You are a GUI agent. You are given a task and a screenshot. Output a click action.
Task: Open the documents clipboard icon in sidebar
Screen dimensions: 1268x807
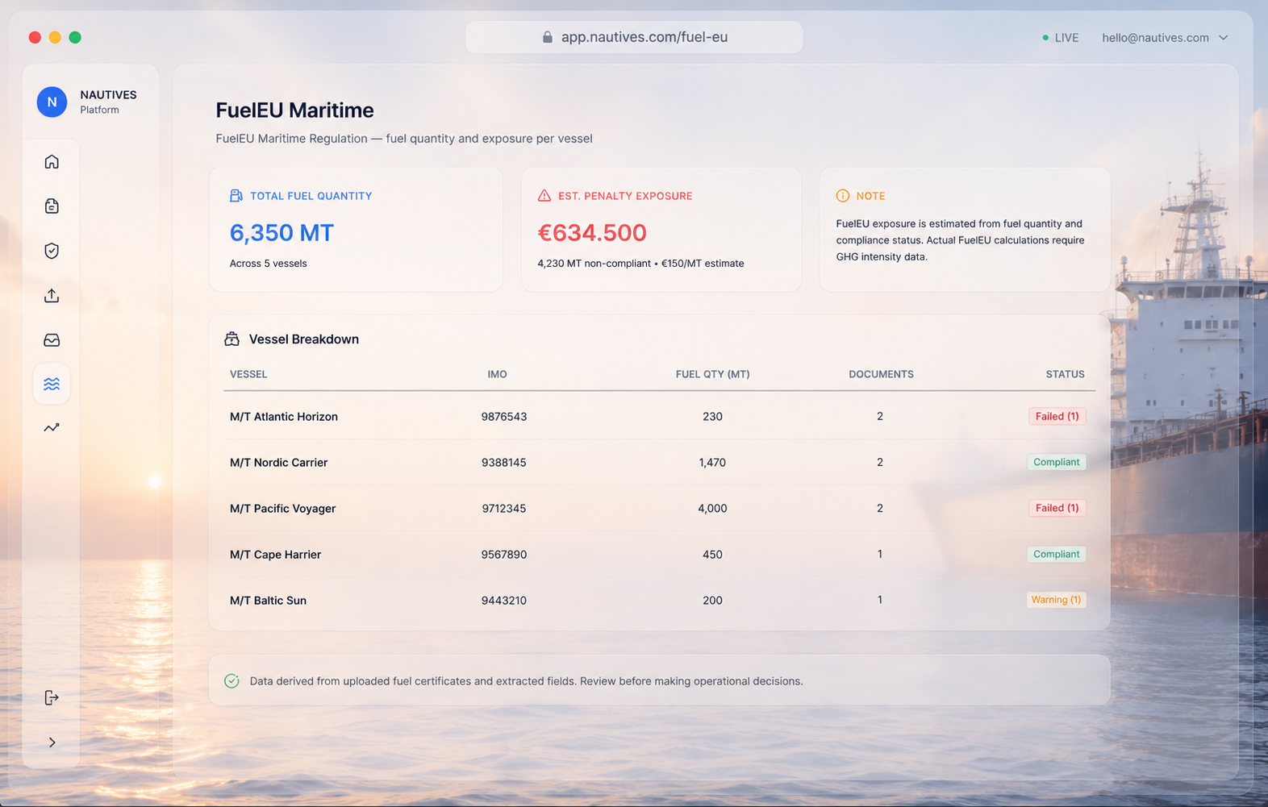[52, 206]
